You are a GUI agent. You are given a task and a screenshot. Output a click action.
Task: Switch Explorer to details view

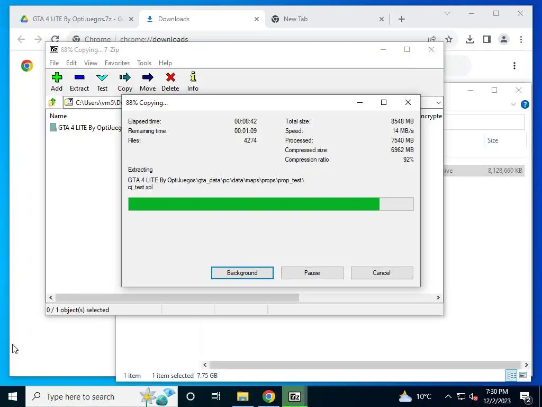coord(512,376)
